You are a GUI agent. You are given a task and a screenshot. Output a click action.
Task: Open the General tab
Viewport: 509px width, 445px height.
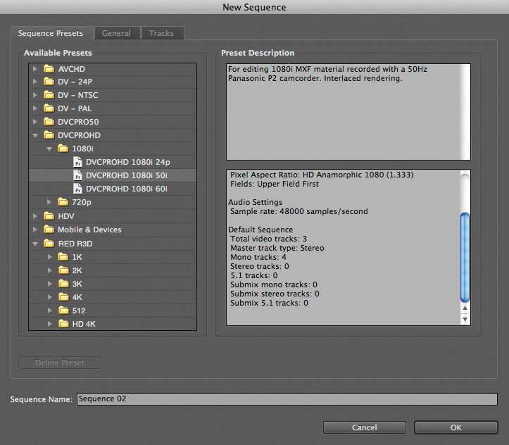click(117, 33)
